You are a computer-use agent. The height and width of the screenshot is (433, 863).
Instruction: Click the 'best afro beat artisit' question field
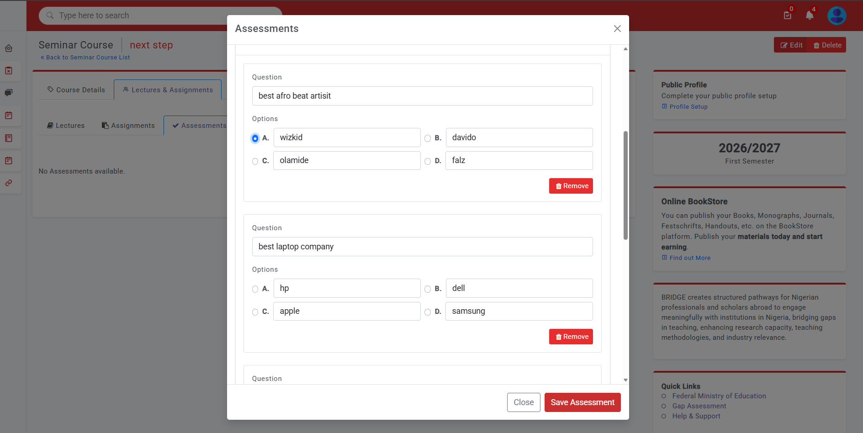coord(423,96)
